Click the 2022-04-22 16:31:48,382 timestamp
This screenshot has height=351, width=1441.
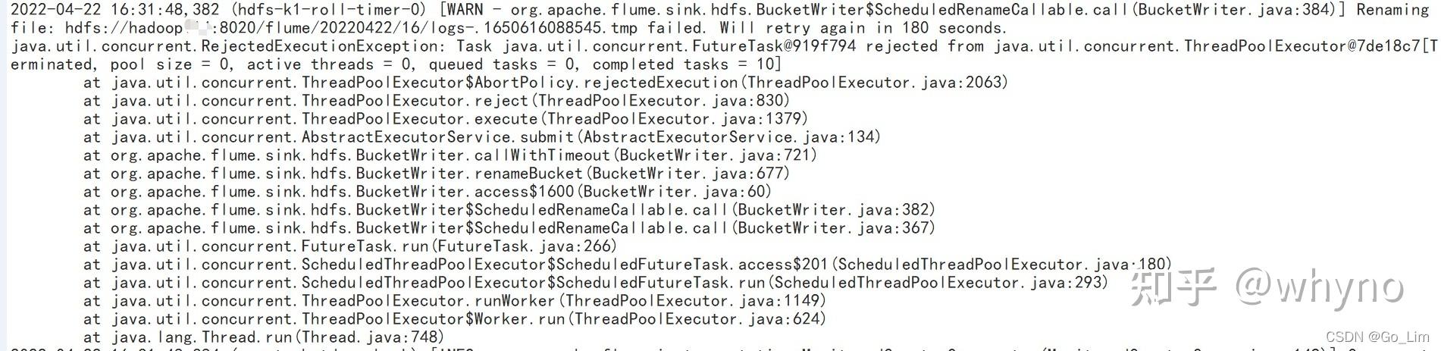point(114,10)
